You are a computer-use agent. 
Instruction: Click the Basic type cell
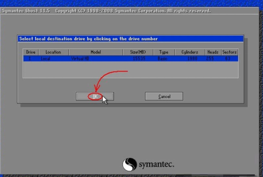[x=162, y=58]
